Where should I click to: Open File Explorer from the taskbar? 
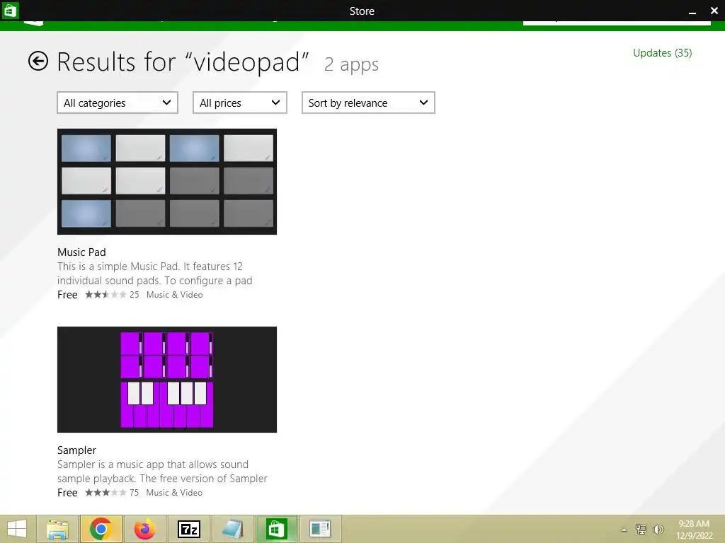point(57,529)
